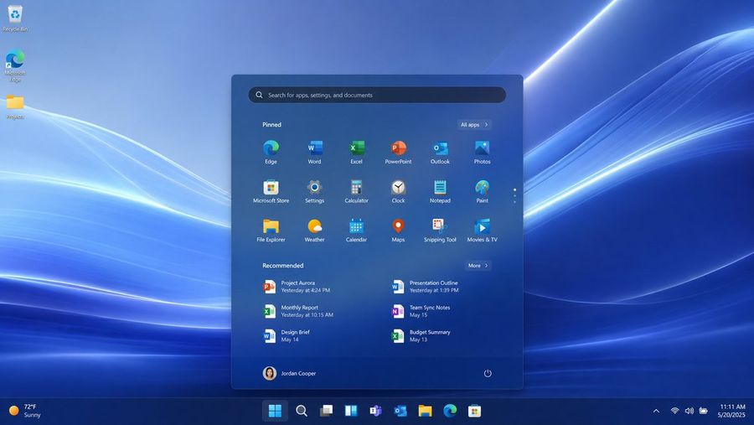The width and height of the screenshot is (754, 425).
Task: Select the Microsoft Edge desktop shortcut
Action: 15,66
